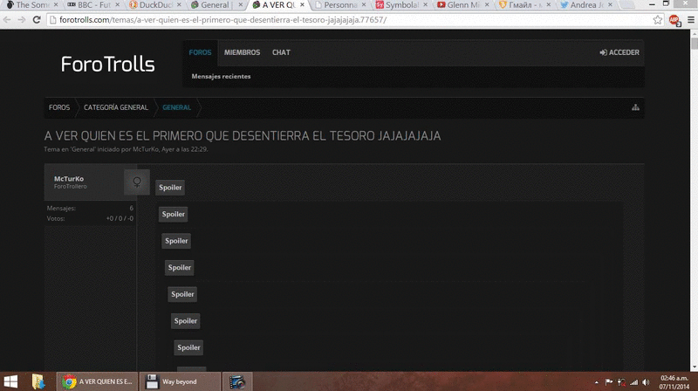Open File Explorer from the taskbar
The width and height of the screenshot is (698, 391).
pyautogui.click(x=38, y=381)
